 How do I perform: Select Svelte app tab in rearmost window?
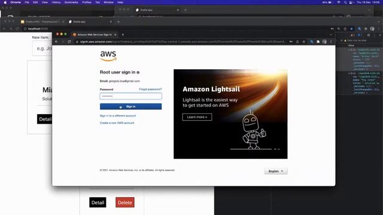coord(157,10)
